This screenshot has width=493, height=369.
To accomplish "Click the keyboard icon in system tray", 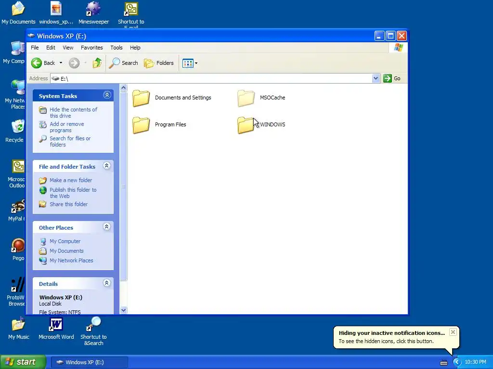I will point(443,363).
